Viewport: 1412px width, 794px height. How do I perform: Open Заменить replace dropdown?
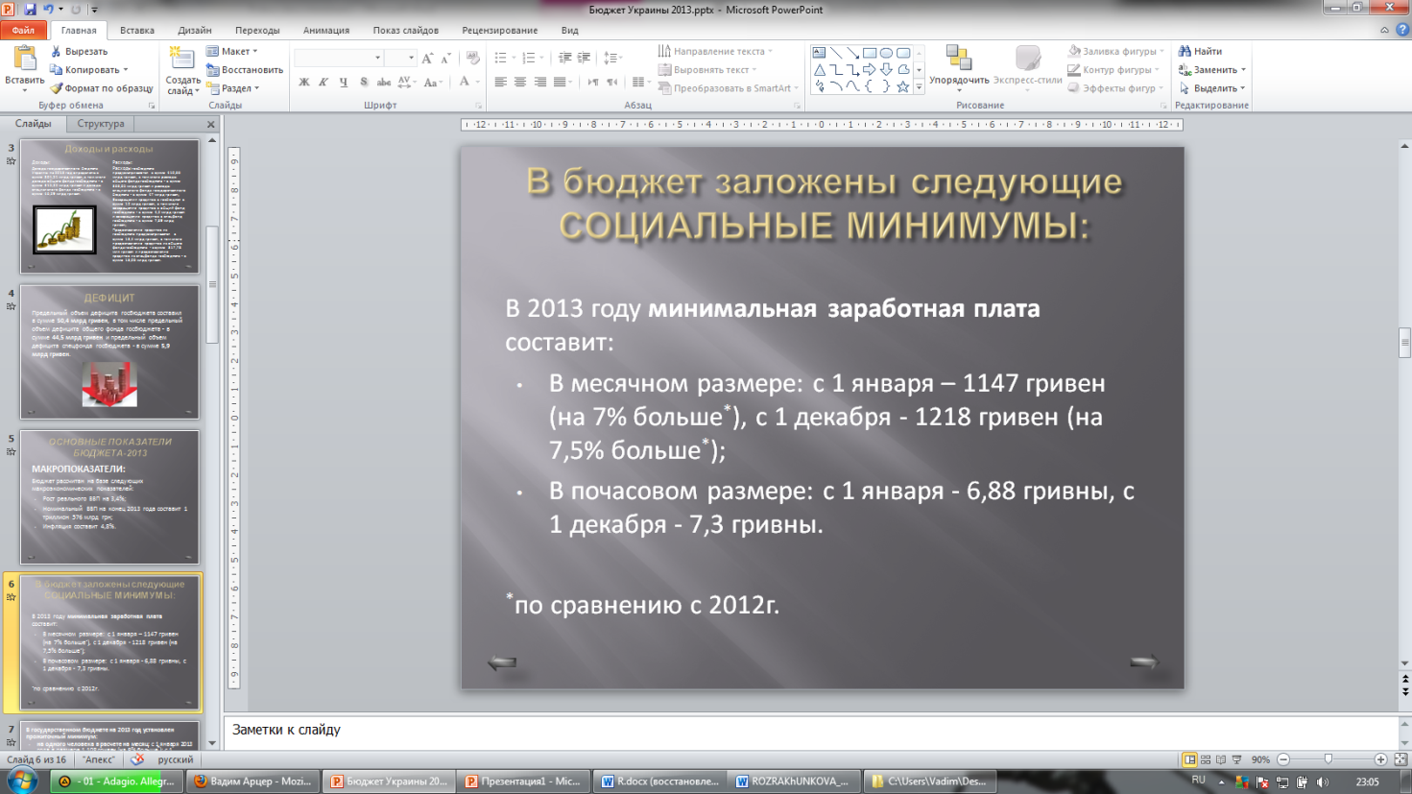(1211, 70)
